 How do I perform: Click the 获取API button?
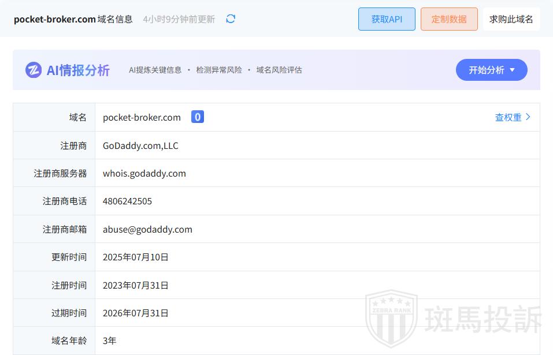(x=387, y=19)
